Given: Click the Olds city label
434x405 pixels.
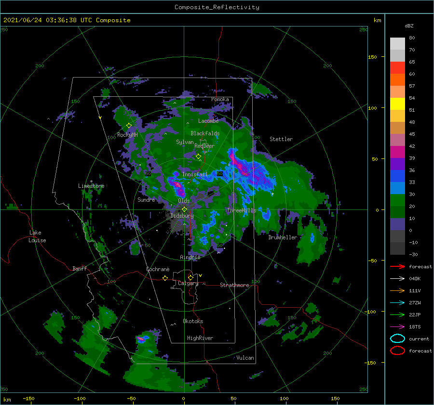Looking at the screenshot, I should click(x=184, y=201).
